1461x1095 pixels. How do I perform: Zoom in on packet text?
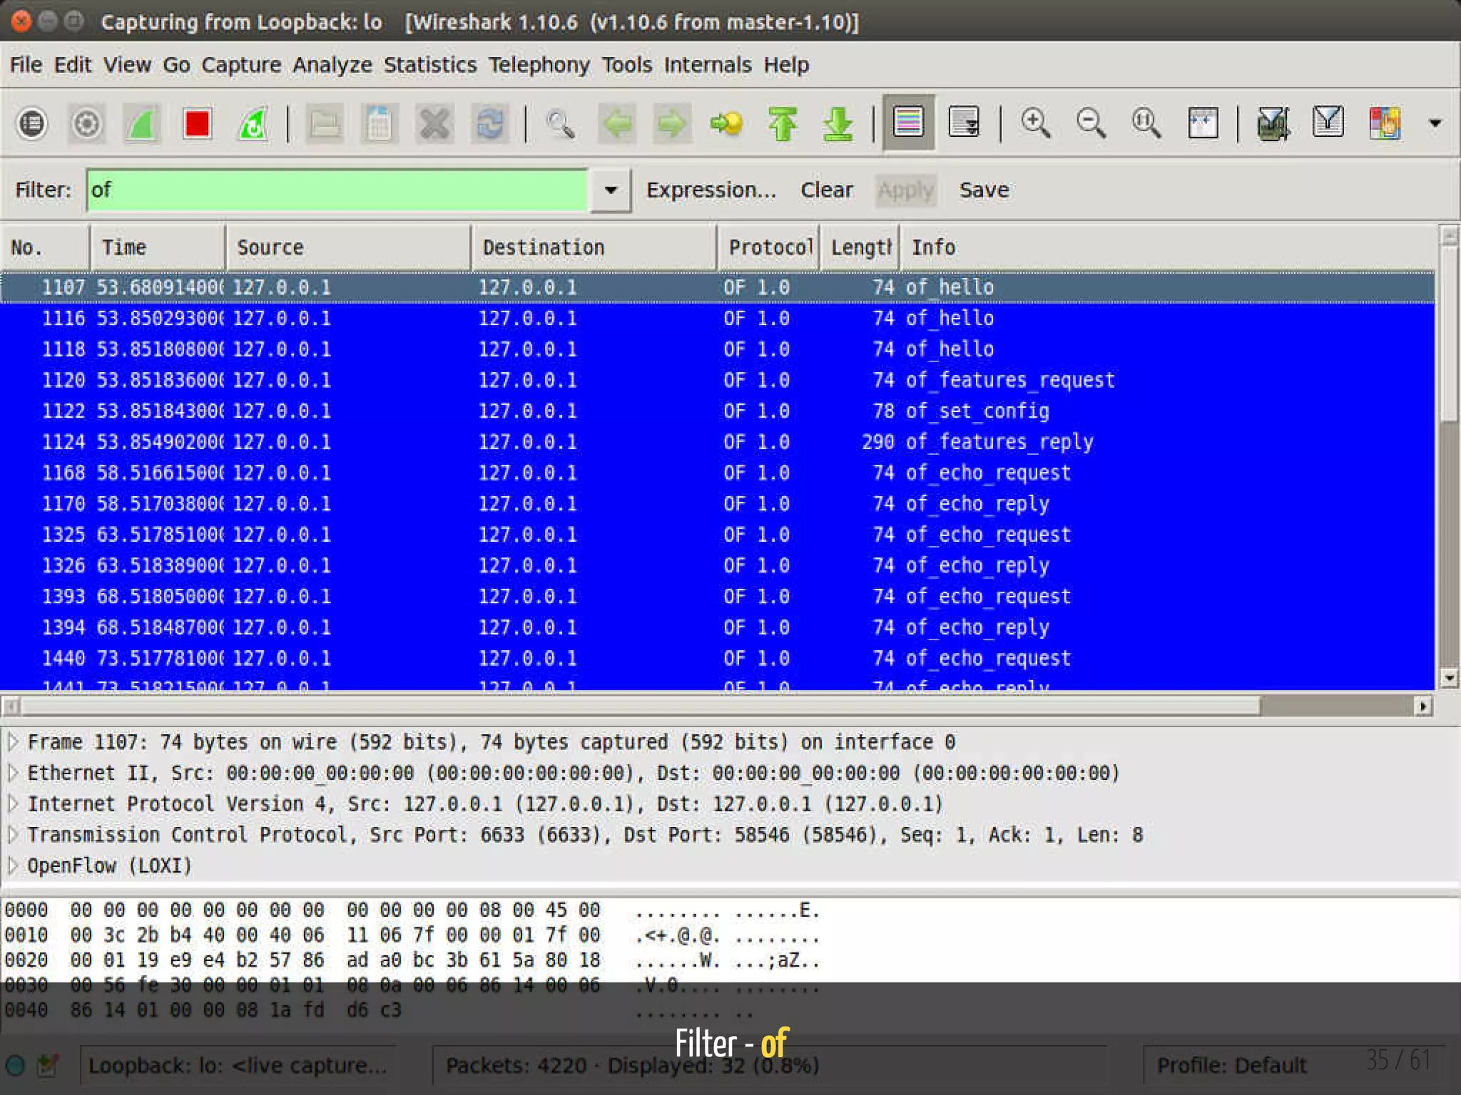coord(1035,123)
